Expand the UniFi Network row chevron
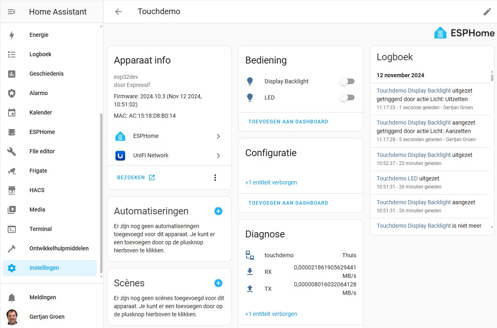 (218, 156)
